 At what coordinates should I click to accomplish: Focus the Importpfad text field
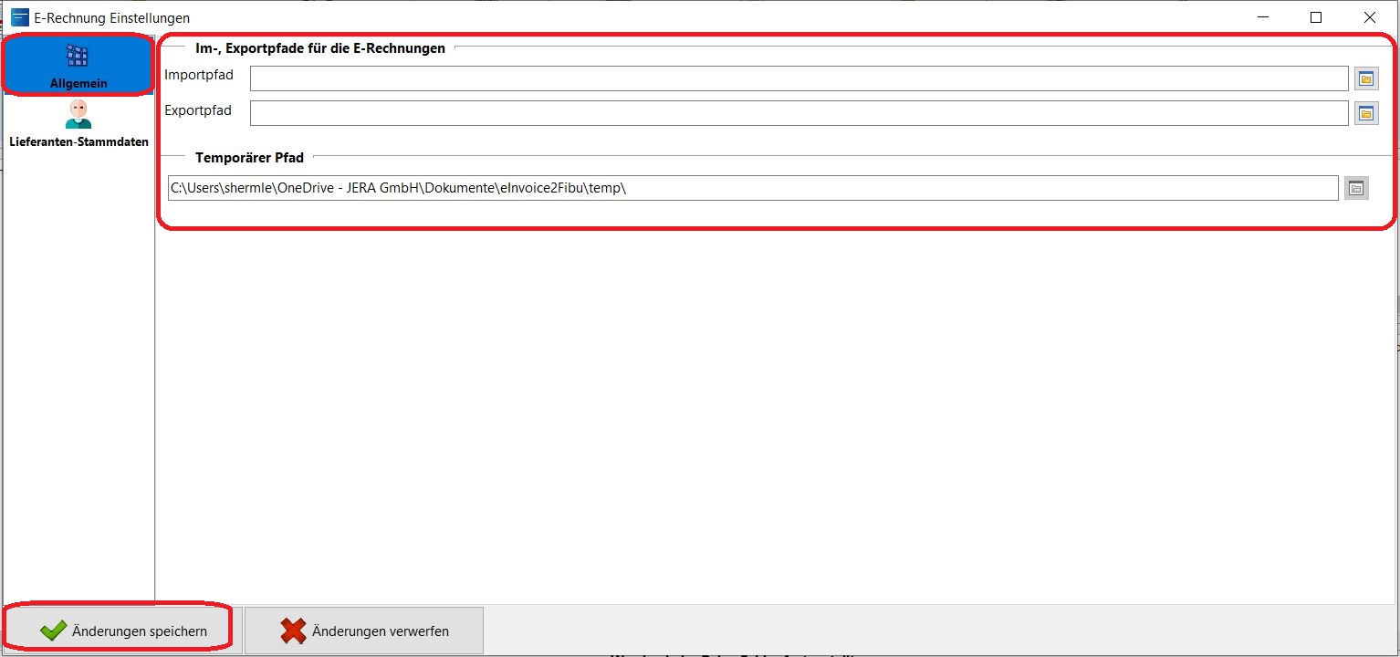point(799,79)
